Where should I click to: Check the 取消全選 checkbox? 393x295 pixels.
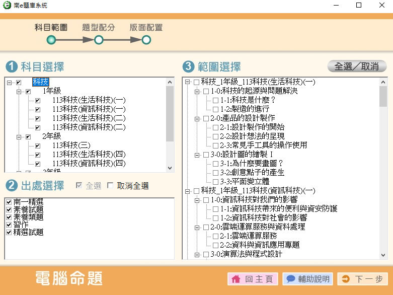click(111, 186)
